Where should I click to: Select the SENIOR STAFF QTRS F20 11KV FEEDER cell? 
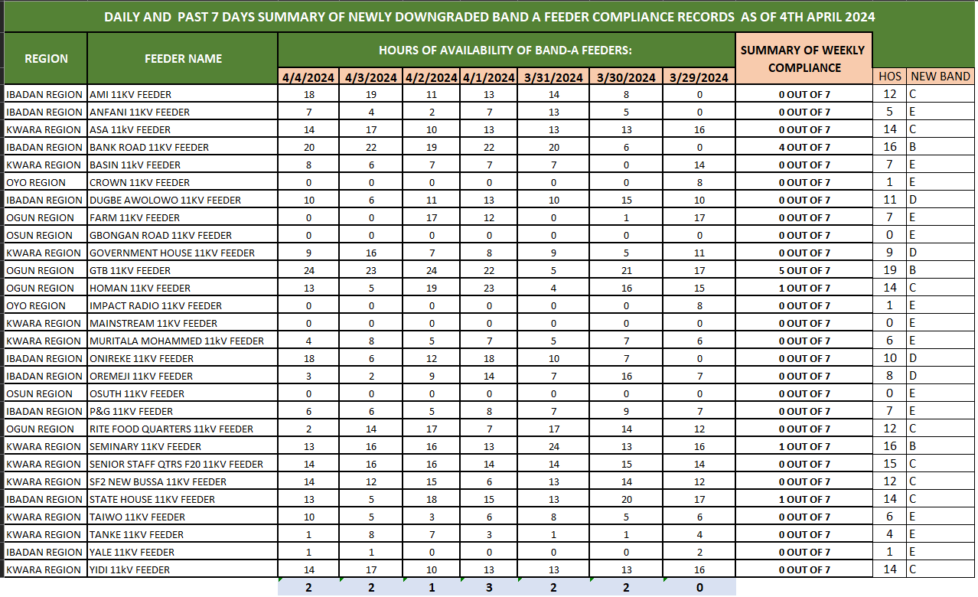click(x=183, y=464)
